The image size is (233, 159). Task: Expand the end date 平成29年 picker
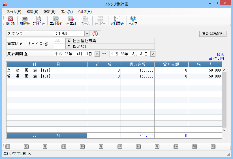[x=153, y=54]
